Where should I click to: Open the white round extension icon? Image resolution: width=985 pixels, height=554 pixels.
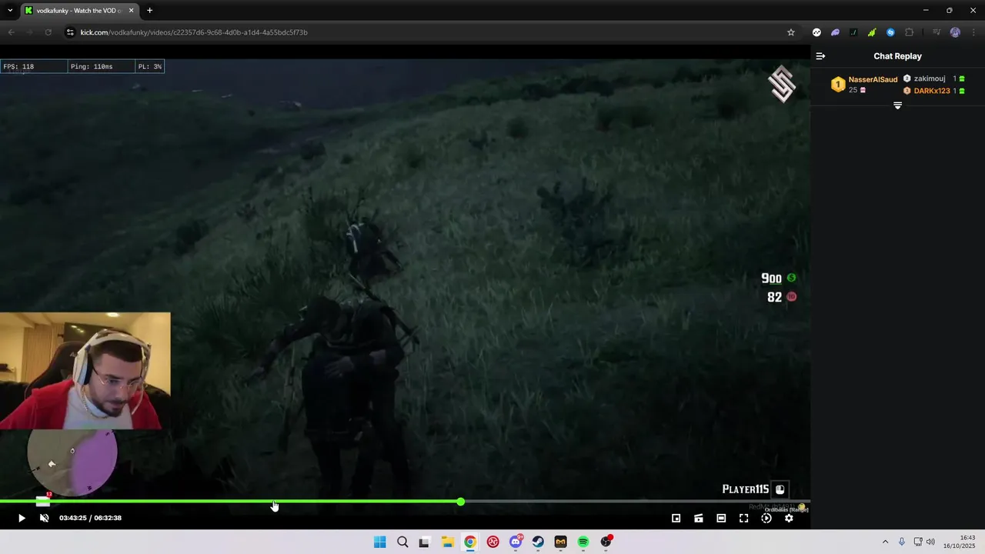click(x=816, y=32)
